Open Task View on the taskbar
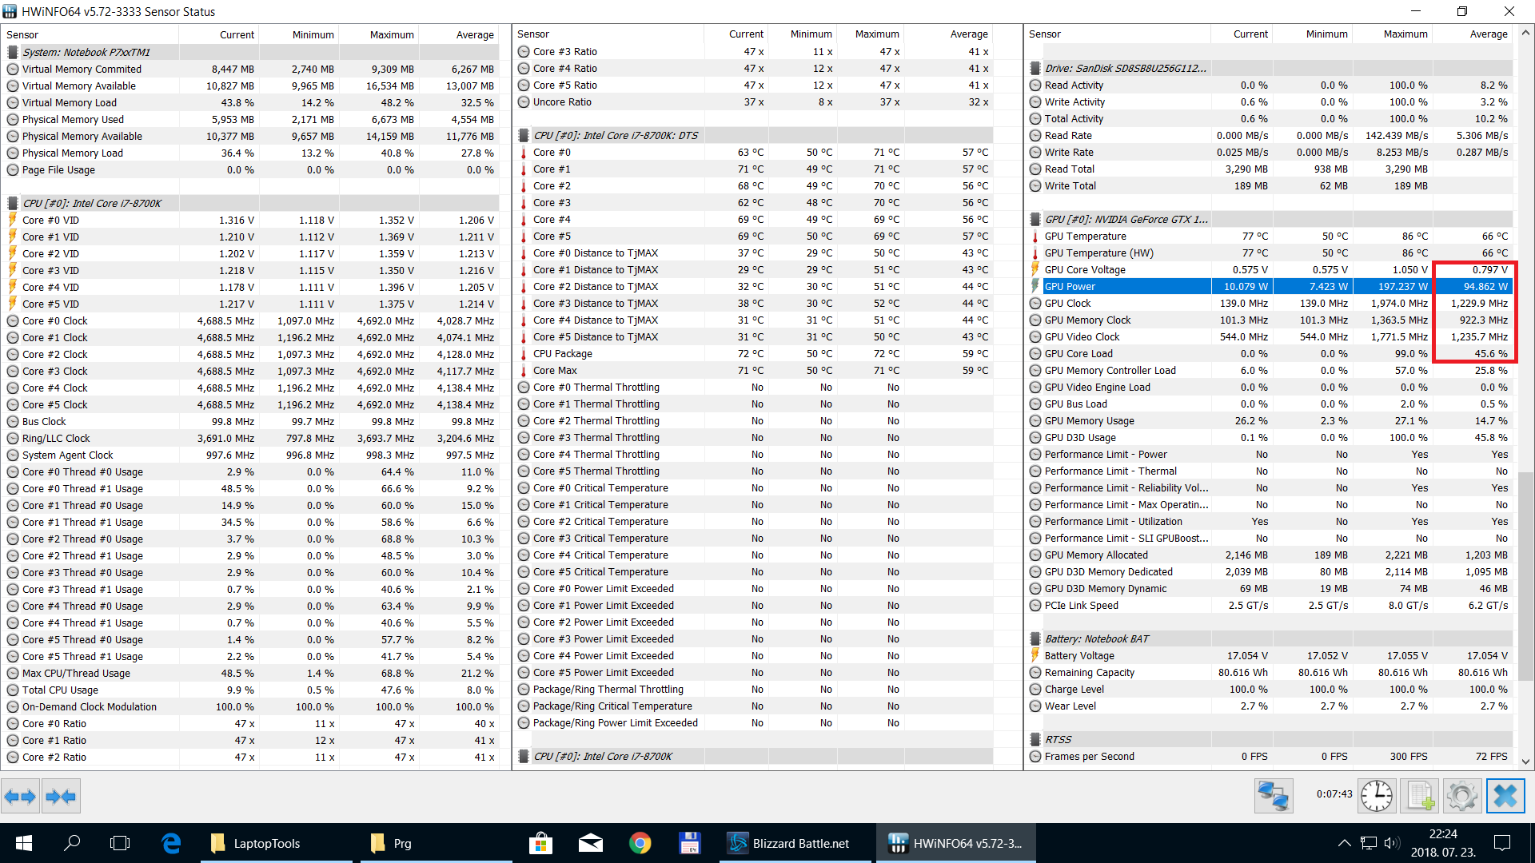1535x863 pixels. click(x=120, y=843)
